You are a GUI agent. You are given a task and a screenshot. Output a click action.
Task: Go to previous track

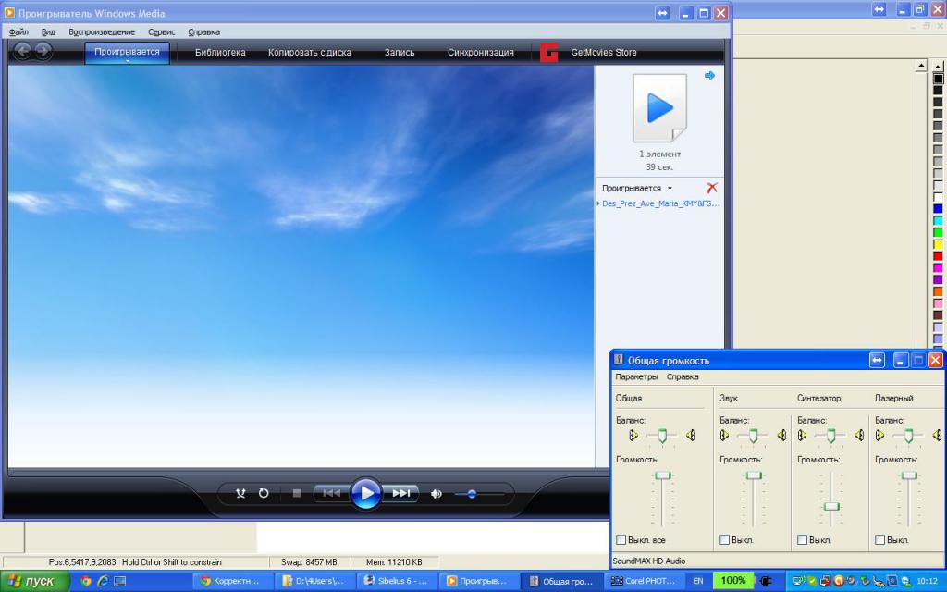(x=331, y=494)
